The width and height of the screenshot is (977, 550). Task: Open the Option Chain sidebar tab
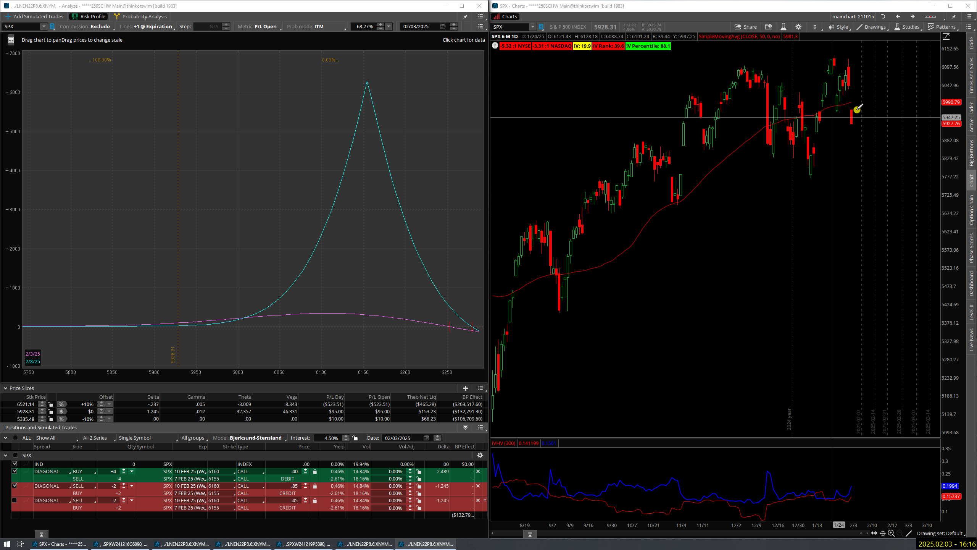click(x=972, y=209)
